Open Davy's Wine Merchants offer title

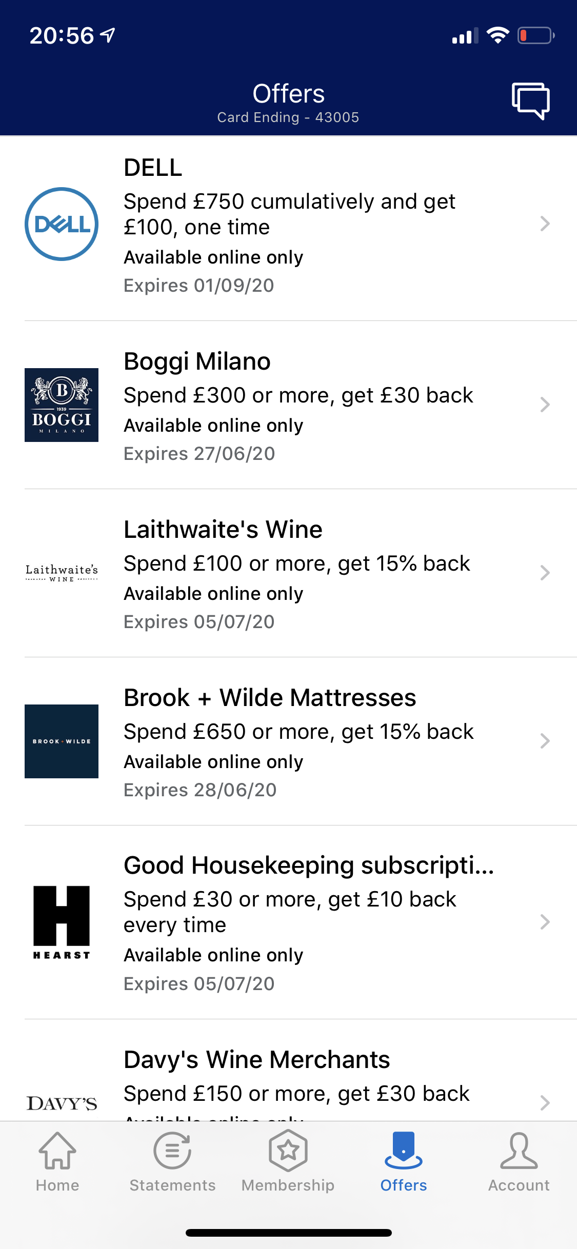point(257,1060)
